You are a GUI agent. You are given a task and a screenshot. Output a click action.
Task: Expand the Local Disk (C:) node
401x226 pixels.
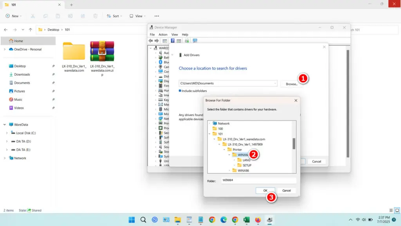click(7, 133)
